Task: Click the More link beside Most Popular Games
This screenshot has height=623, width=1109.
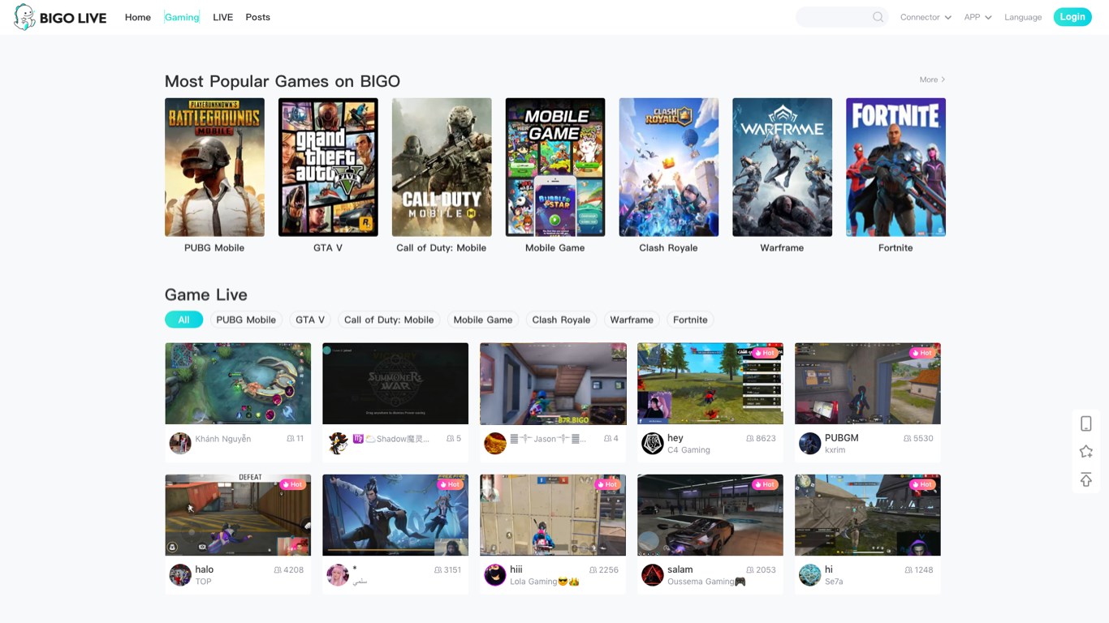Action: tap(931, 79)
